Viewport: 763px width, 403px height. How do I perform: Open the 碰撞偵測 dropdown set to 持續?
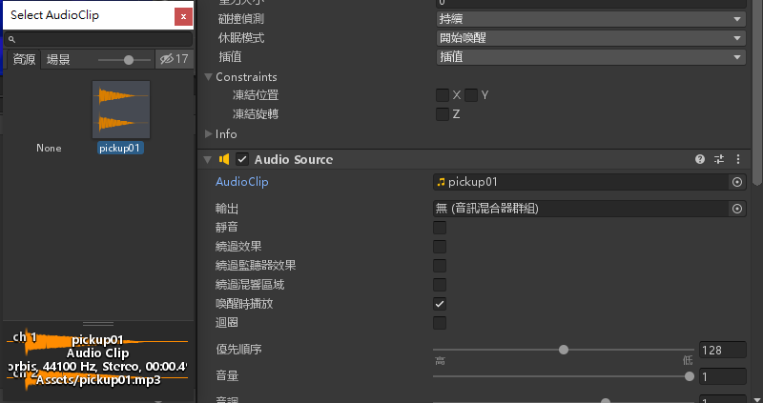coord(588,19)
